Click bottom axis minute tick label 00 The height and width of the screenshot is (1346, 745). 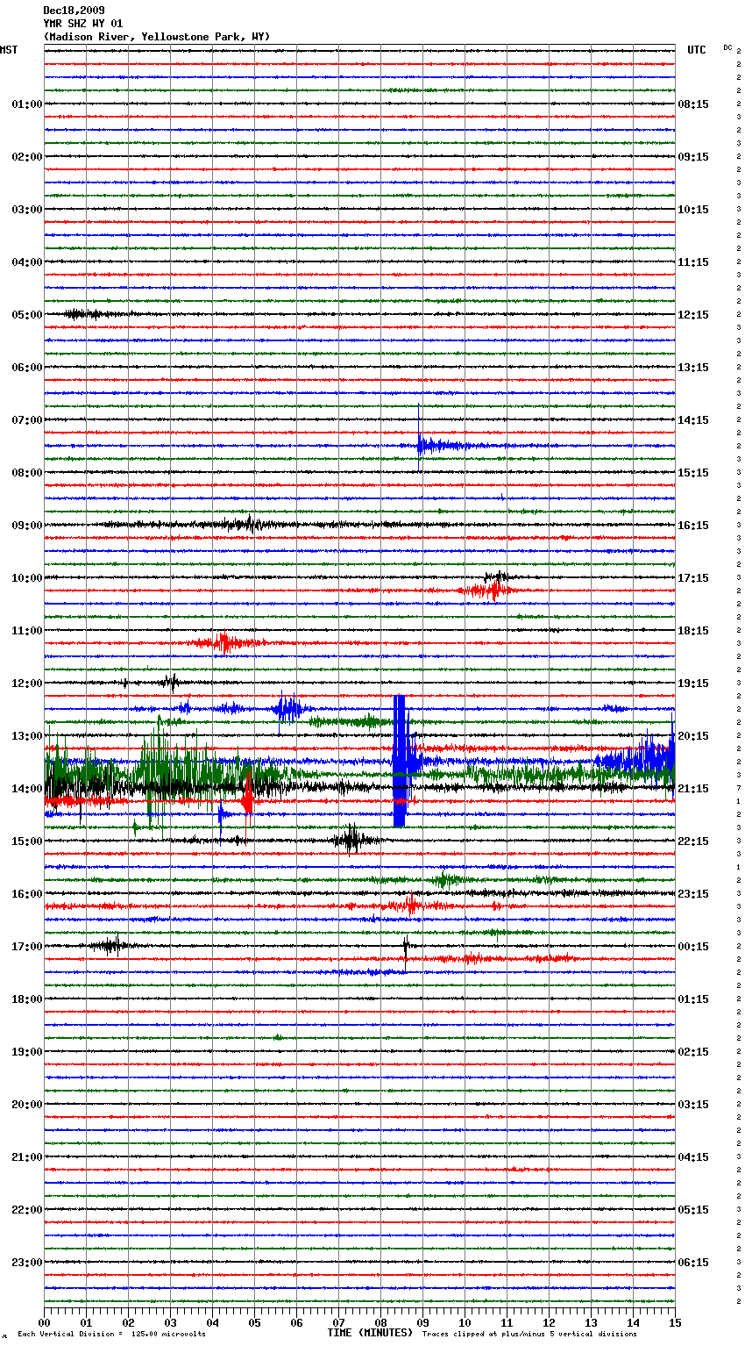tap(45, 1322)
